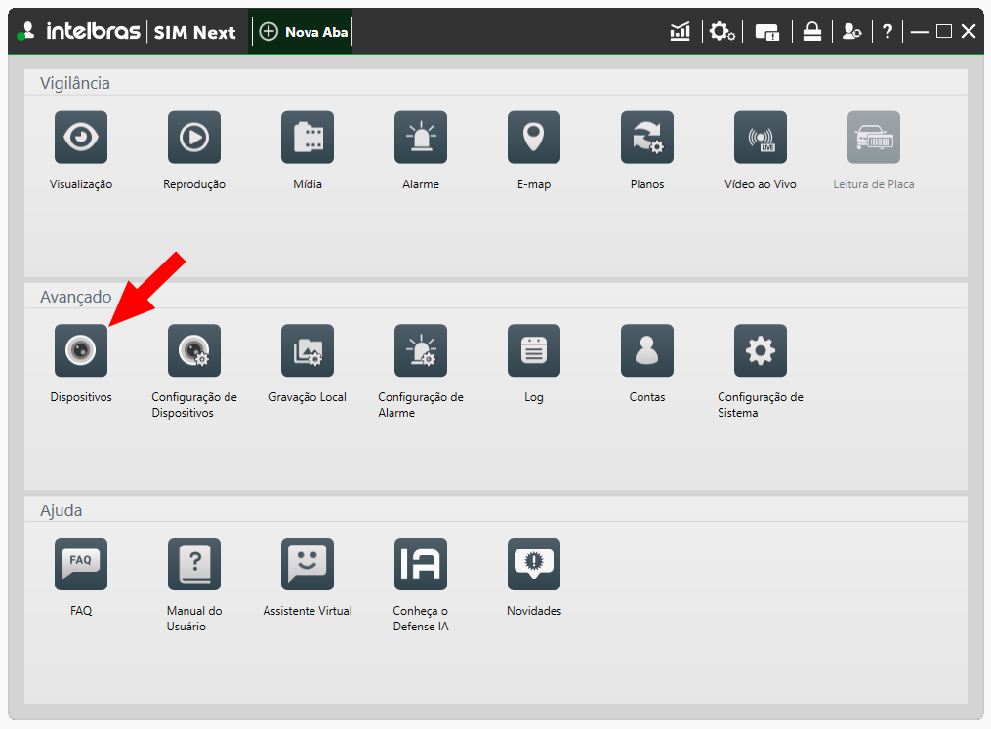Open the Visualização live view module
This screenshot has height=729, width=991.
pos(81,137)
